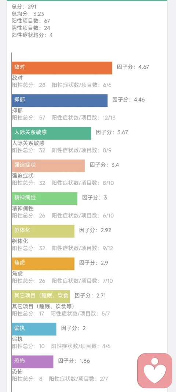This screenshot has height=392, width=176.
Task: Select the orange 敌对 bar
Action: pyautogui.click(x=62, y=68)
